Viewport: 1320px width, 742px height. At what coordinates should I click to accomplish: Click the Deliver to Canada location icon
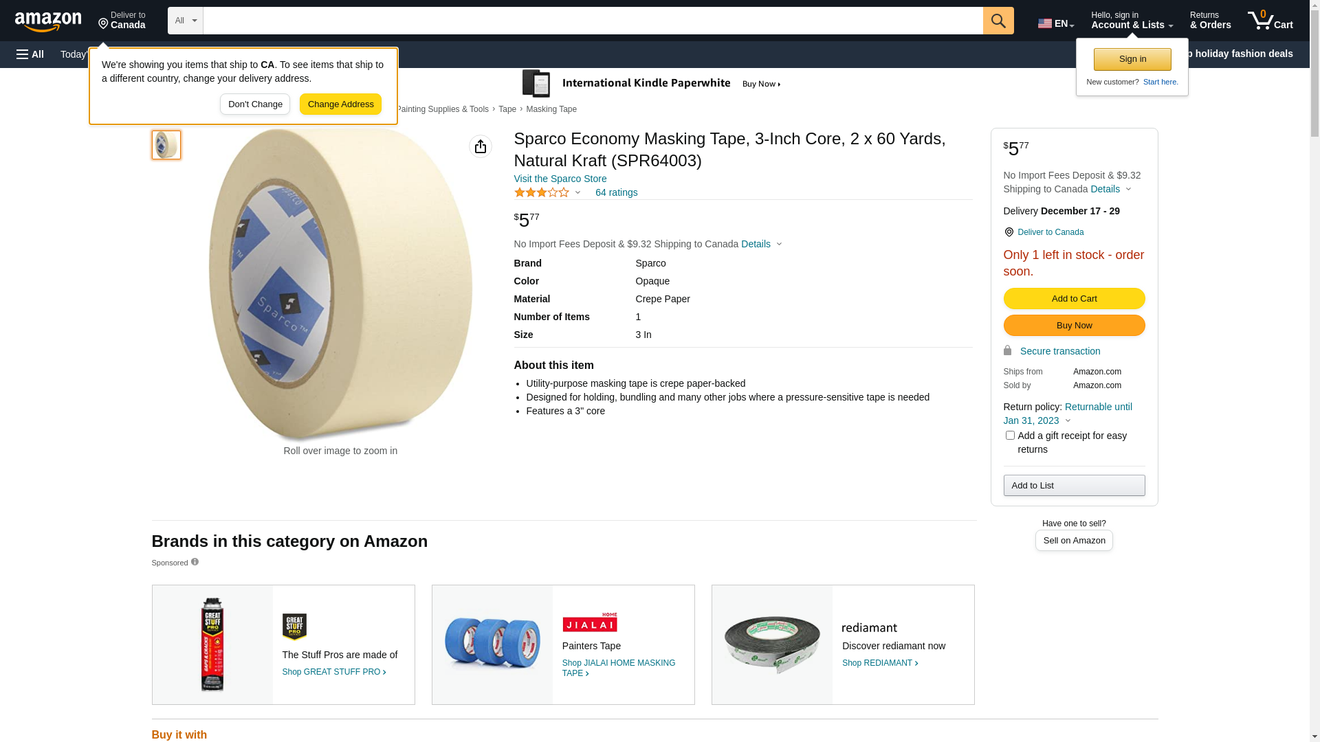1009,232
